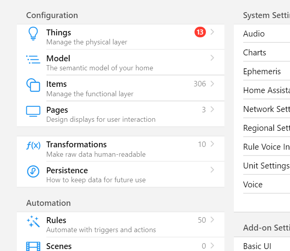Click the Items overlapping shapes icon
This screenshot has height=251, width=290.
(33, 85)
